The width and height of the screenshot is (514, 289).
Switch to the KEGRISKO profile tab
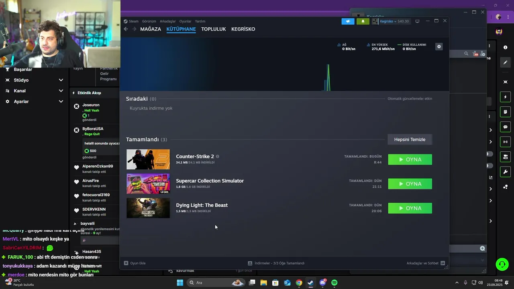coord(243,29)
